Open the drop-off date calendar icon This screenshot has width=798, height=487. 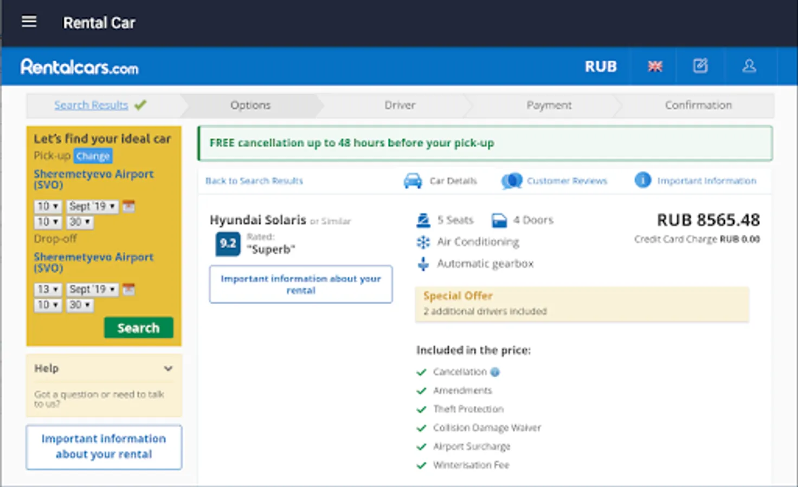(x=128, y=289)
